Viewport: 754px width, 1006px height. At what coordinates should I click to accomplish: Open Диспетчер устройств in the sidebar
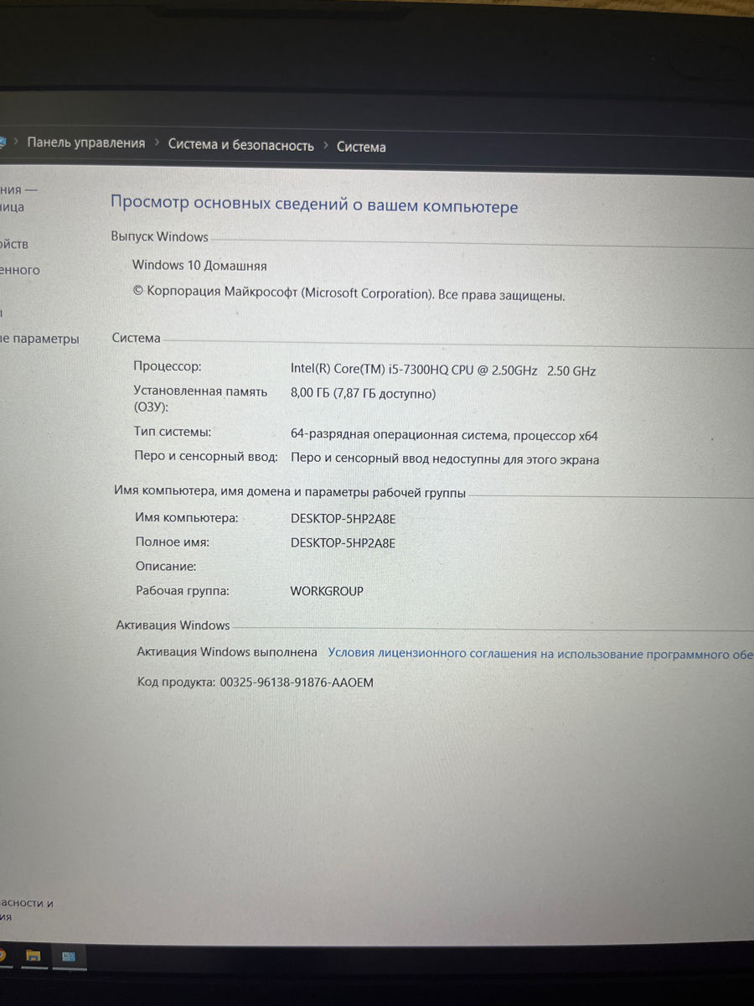(x=13, y=244)
